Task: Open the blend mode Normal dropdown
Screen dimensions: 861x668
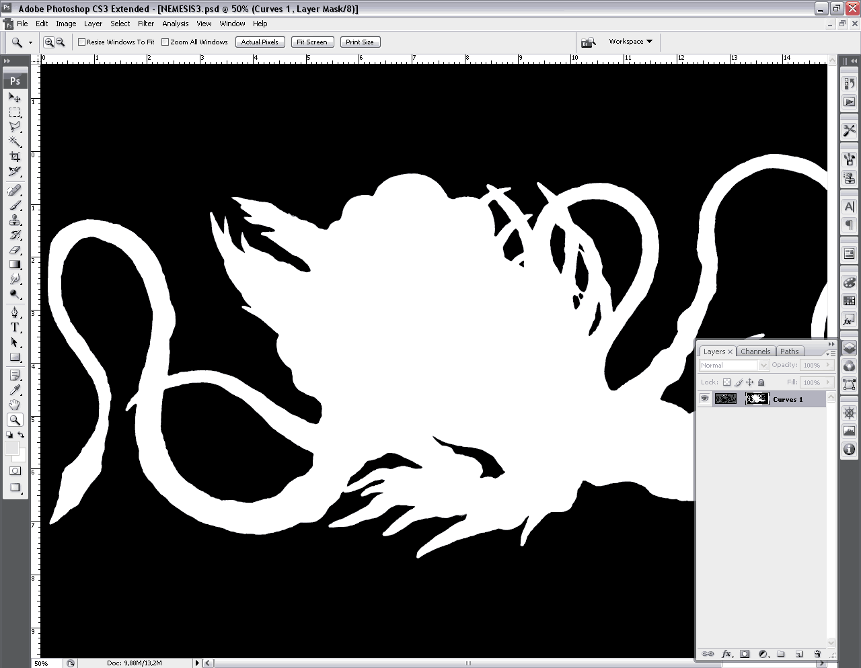Action: click(734, 366)
